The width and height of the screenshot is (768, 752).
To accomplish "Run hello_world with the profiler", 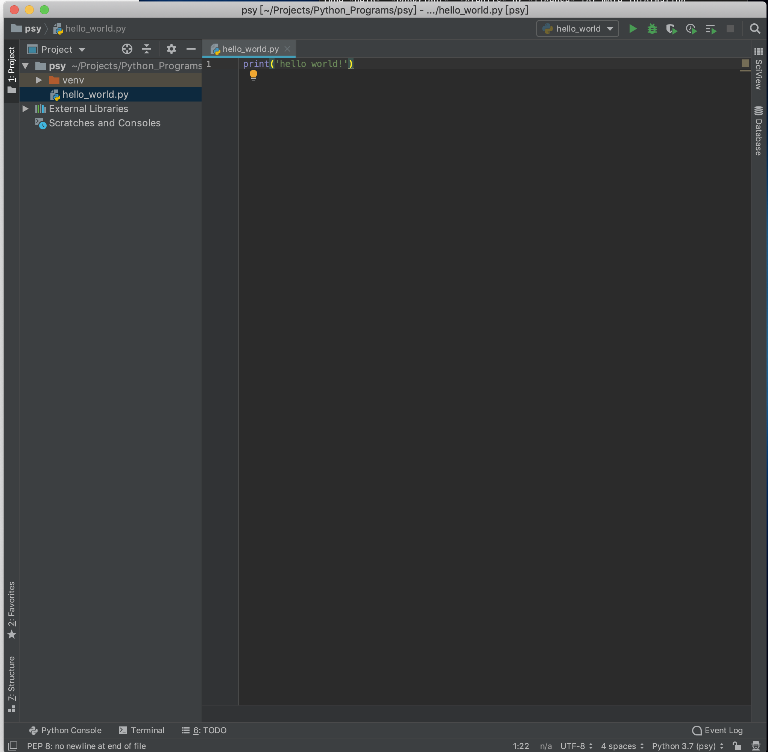I will coord(691,29).
